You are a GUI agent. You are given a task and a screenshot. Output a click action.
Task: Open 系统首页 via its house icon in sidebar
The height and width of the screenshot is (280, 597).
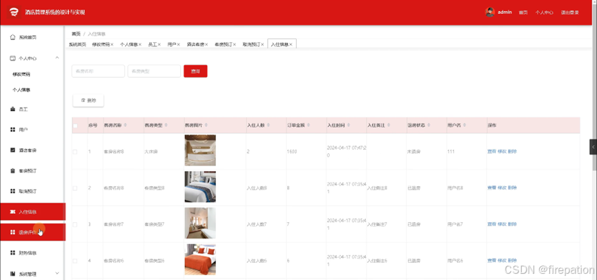pyautogui.click(x=12, y=37)
